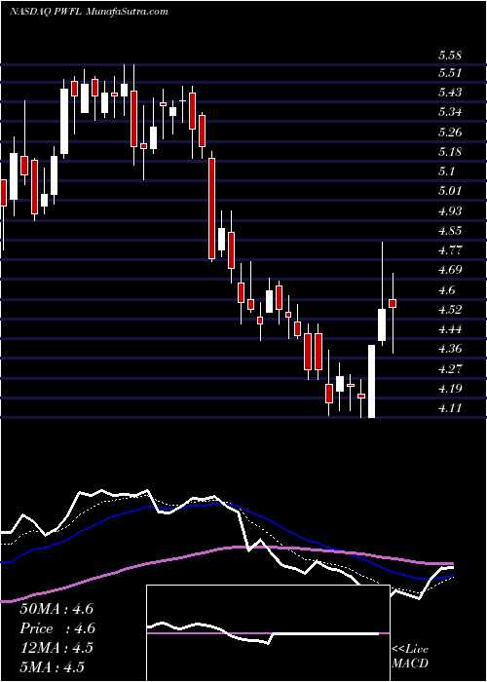Click the '50MA : 4.6' legend text
The height and width of the screenshot is (682, 487).
pyautogui.click(x=56, y=609)
